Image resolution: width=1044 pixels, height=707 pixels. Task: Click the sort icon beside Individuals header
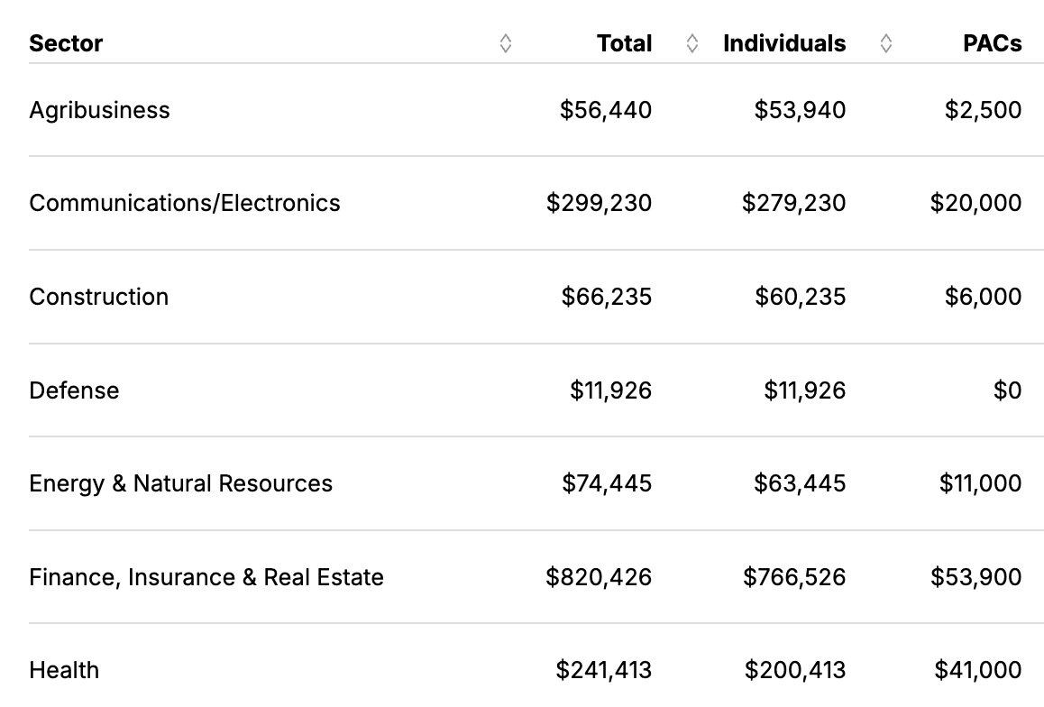point(886,43)
